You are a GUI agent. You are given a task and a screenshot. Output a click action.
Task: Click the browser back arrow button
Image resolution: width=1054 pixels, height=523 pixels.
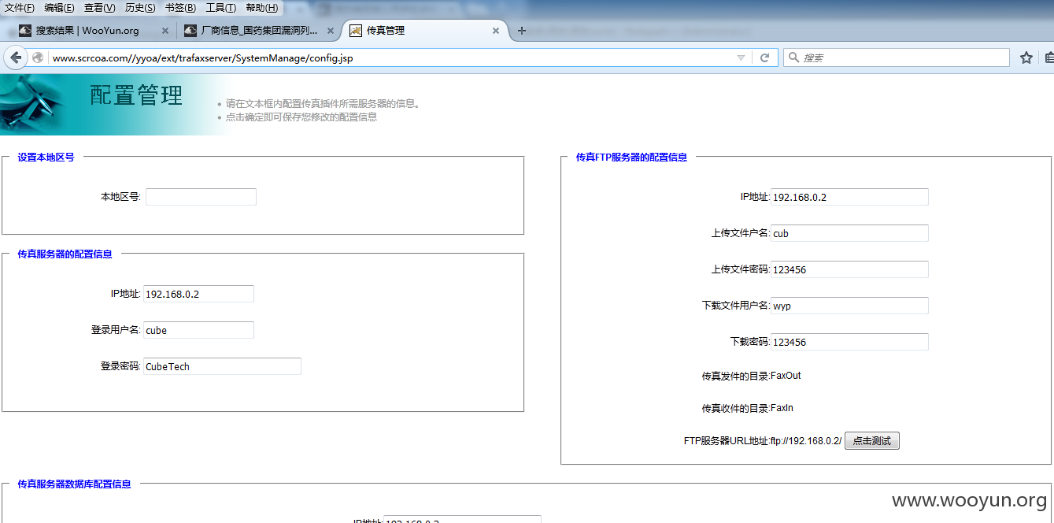tap(16, 57)
